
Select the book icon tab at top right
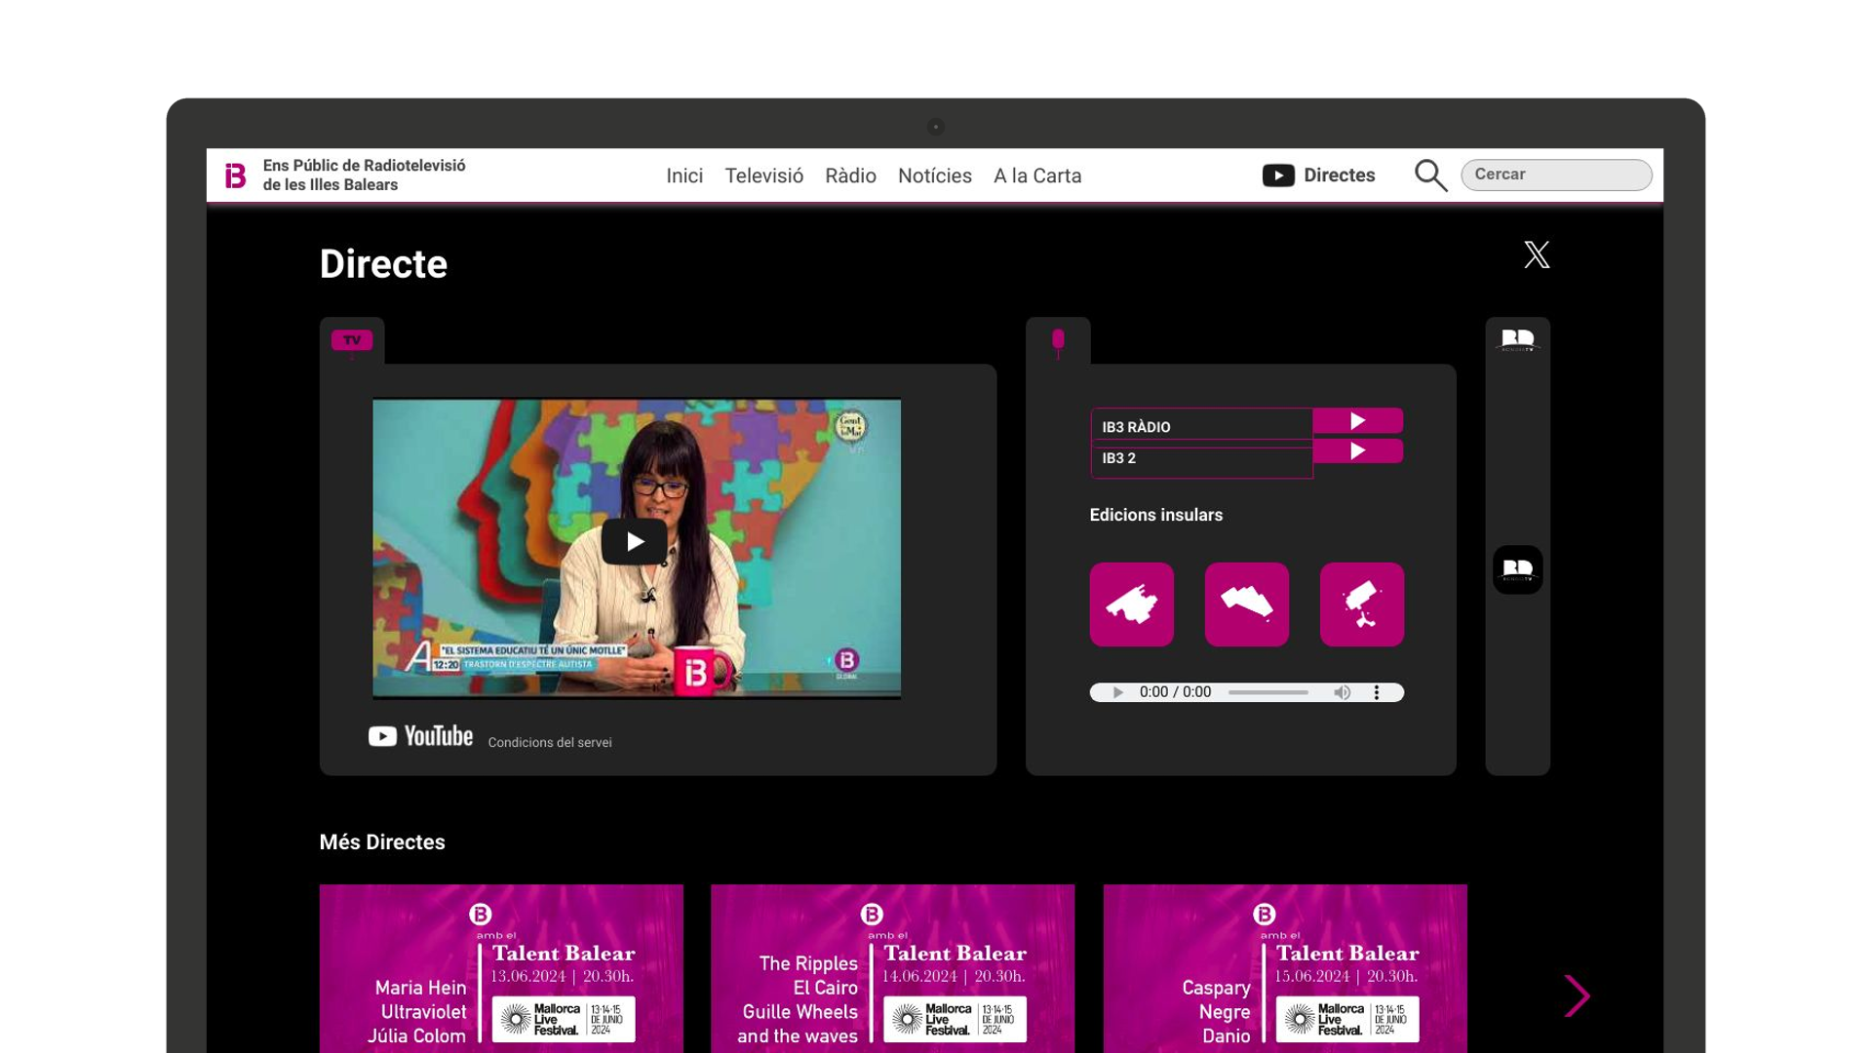(x=1517, y=340)
